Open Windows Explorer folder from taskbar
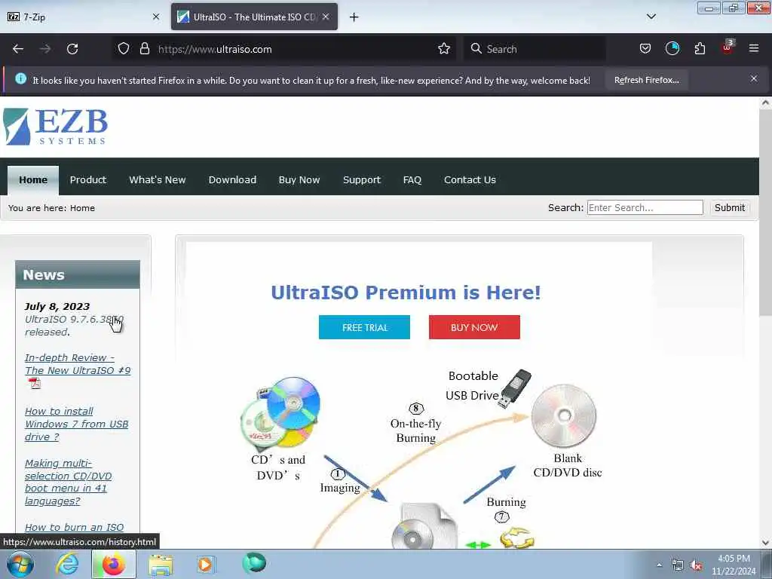Image resolution: width=772 pixels, height=579 pixels. [161, 565]
